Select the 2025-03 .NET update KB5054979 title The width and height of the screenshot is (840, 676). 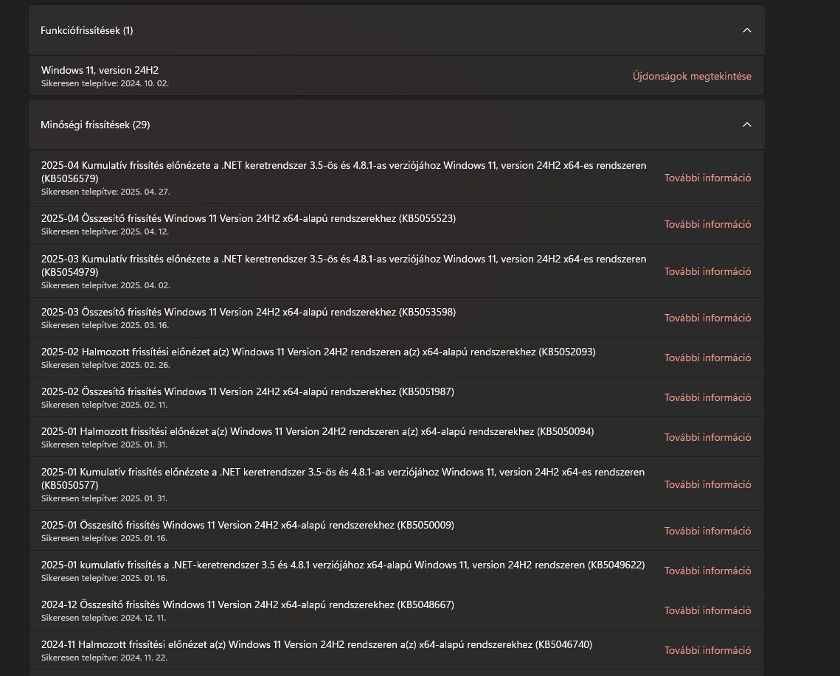pos(344,265)
